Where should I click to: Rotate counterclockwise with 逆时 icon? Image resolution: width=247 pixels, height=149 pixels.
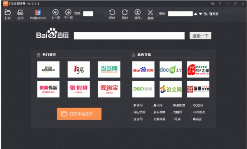point(112,15)
